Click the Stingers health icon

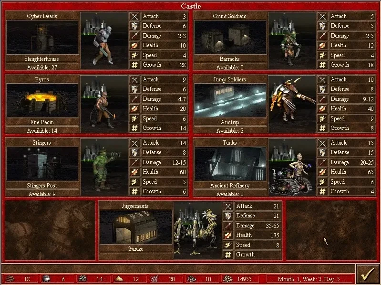pos(134,172)
